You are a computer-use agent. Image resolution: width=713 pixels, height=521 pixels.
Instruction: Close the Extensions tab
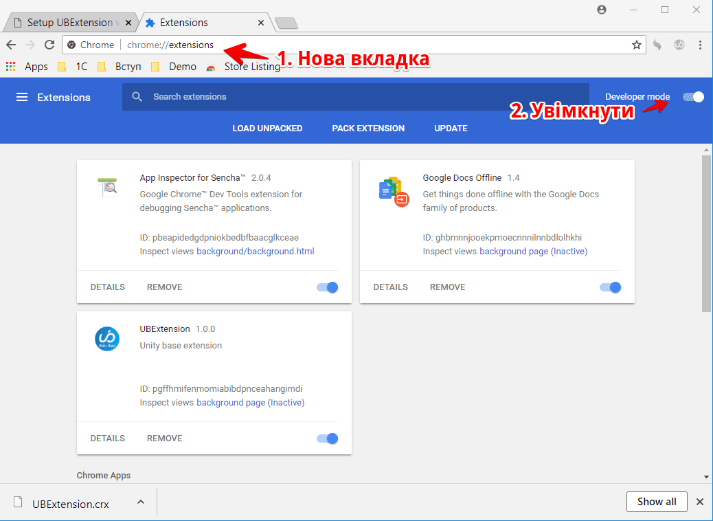tap(260, 23)
